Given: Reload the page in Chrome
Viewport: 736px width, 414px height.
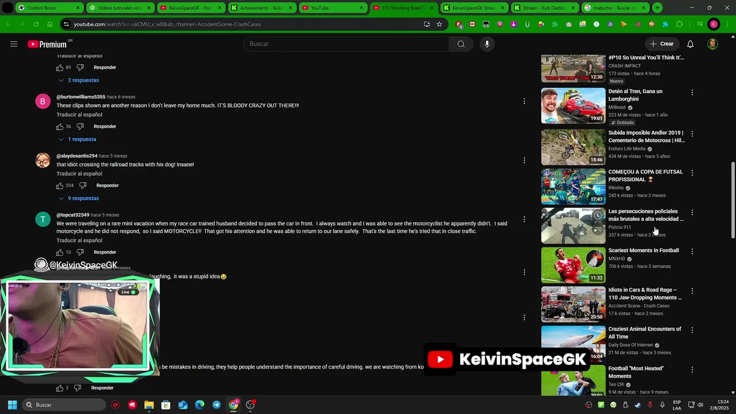Looking at the screenshot, I should (x=36, y=24).
